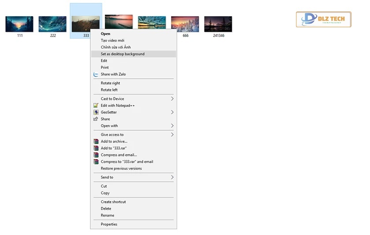The image size is (370, 235).
Task: Expand the Give access to submenu arrow
Action: [172, 135]
